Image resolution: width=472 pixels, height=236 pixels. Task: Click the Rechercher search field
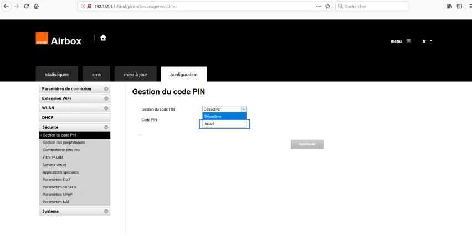(x=372, y=6)
